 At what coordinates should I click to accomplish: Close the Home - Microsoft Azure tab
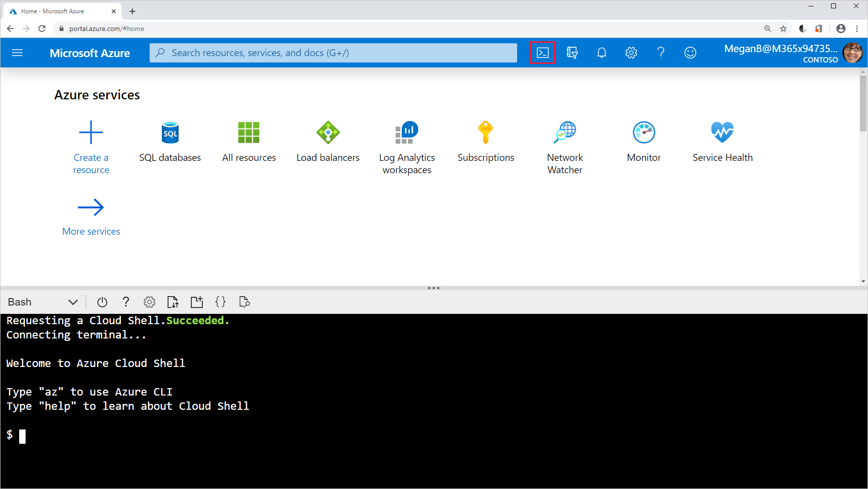pos(114,11)
